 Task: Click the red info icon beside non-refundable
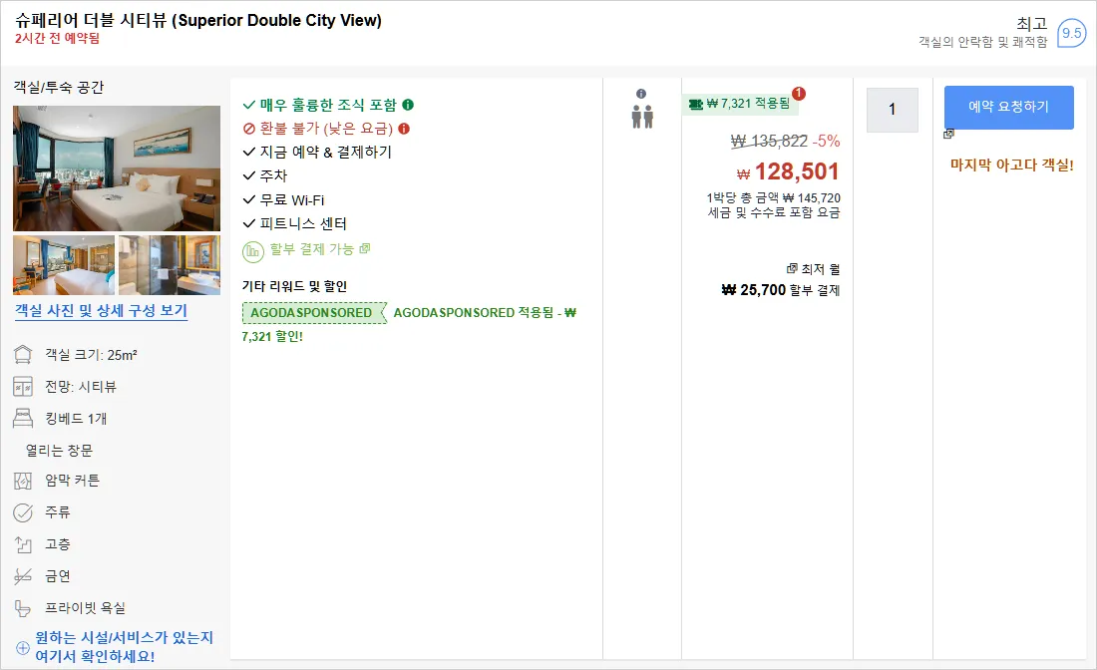[404, 129]
